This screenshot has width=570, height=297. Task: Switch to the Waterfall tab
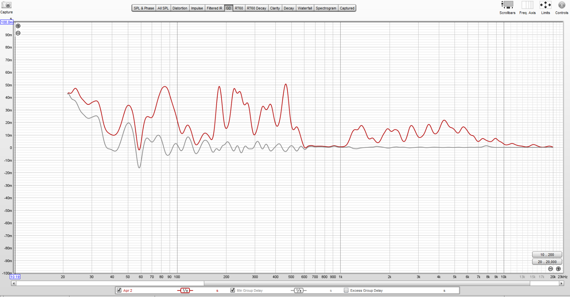pyautogui.click(x=305, y=8)
